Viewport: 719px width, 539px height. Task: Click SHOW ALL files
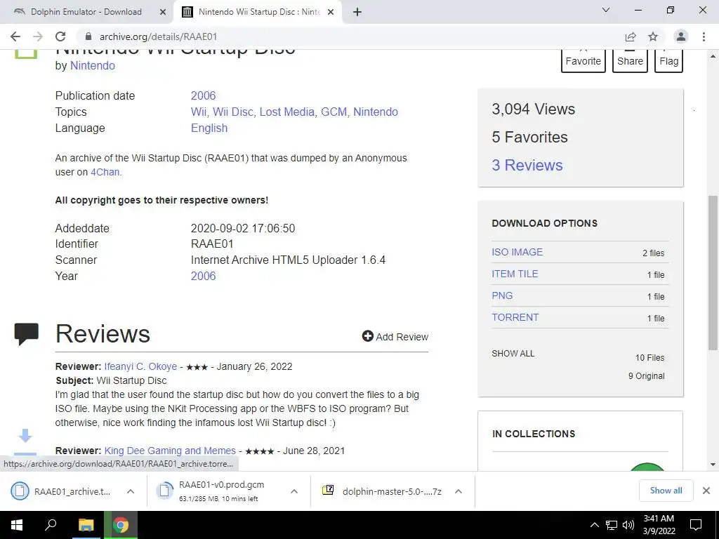click(513, 354)
